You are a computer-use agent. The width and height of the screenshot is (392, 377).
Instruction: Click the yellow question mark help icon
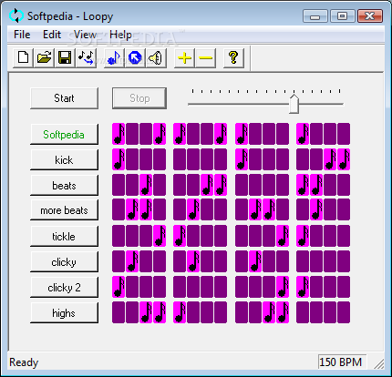[x=233, y=57]
